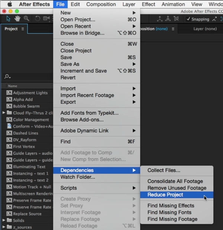Select Watch Folder... menu entry
Viewport: 223px width, 230px height.
[x=97, y=177]
